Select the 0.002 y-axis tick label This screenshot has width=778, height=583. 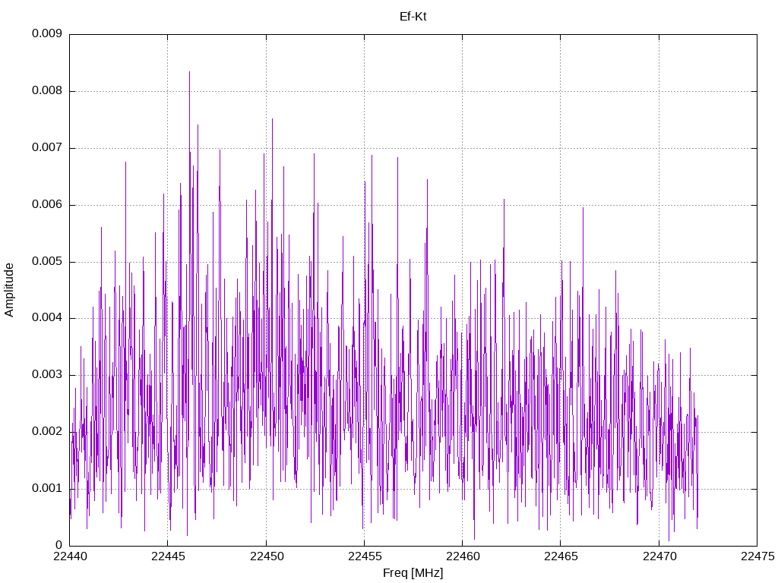coord(47,431)
